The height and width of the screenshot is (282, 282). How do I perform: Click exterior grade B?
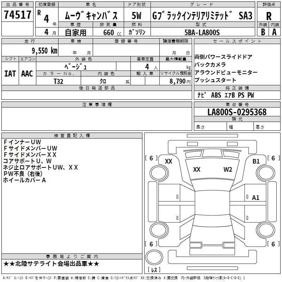pyautogui.click(x=263, y=32)
